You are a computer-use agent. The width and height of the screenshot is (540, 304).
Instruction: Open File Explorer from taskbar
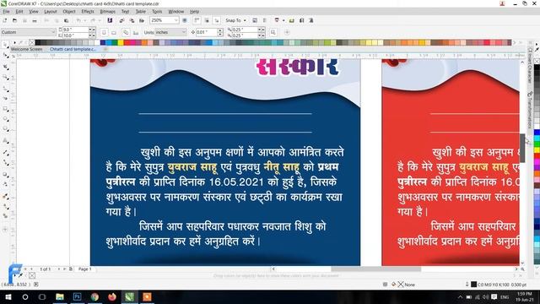(x=60, y=296)
